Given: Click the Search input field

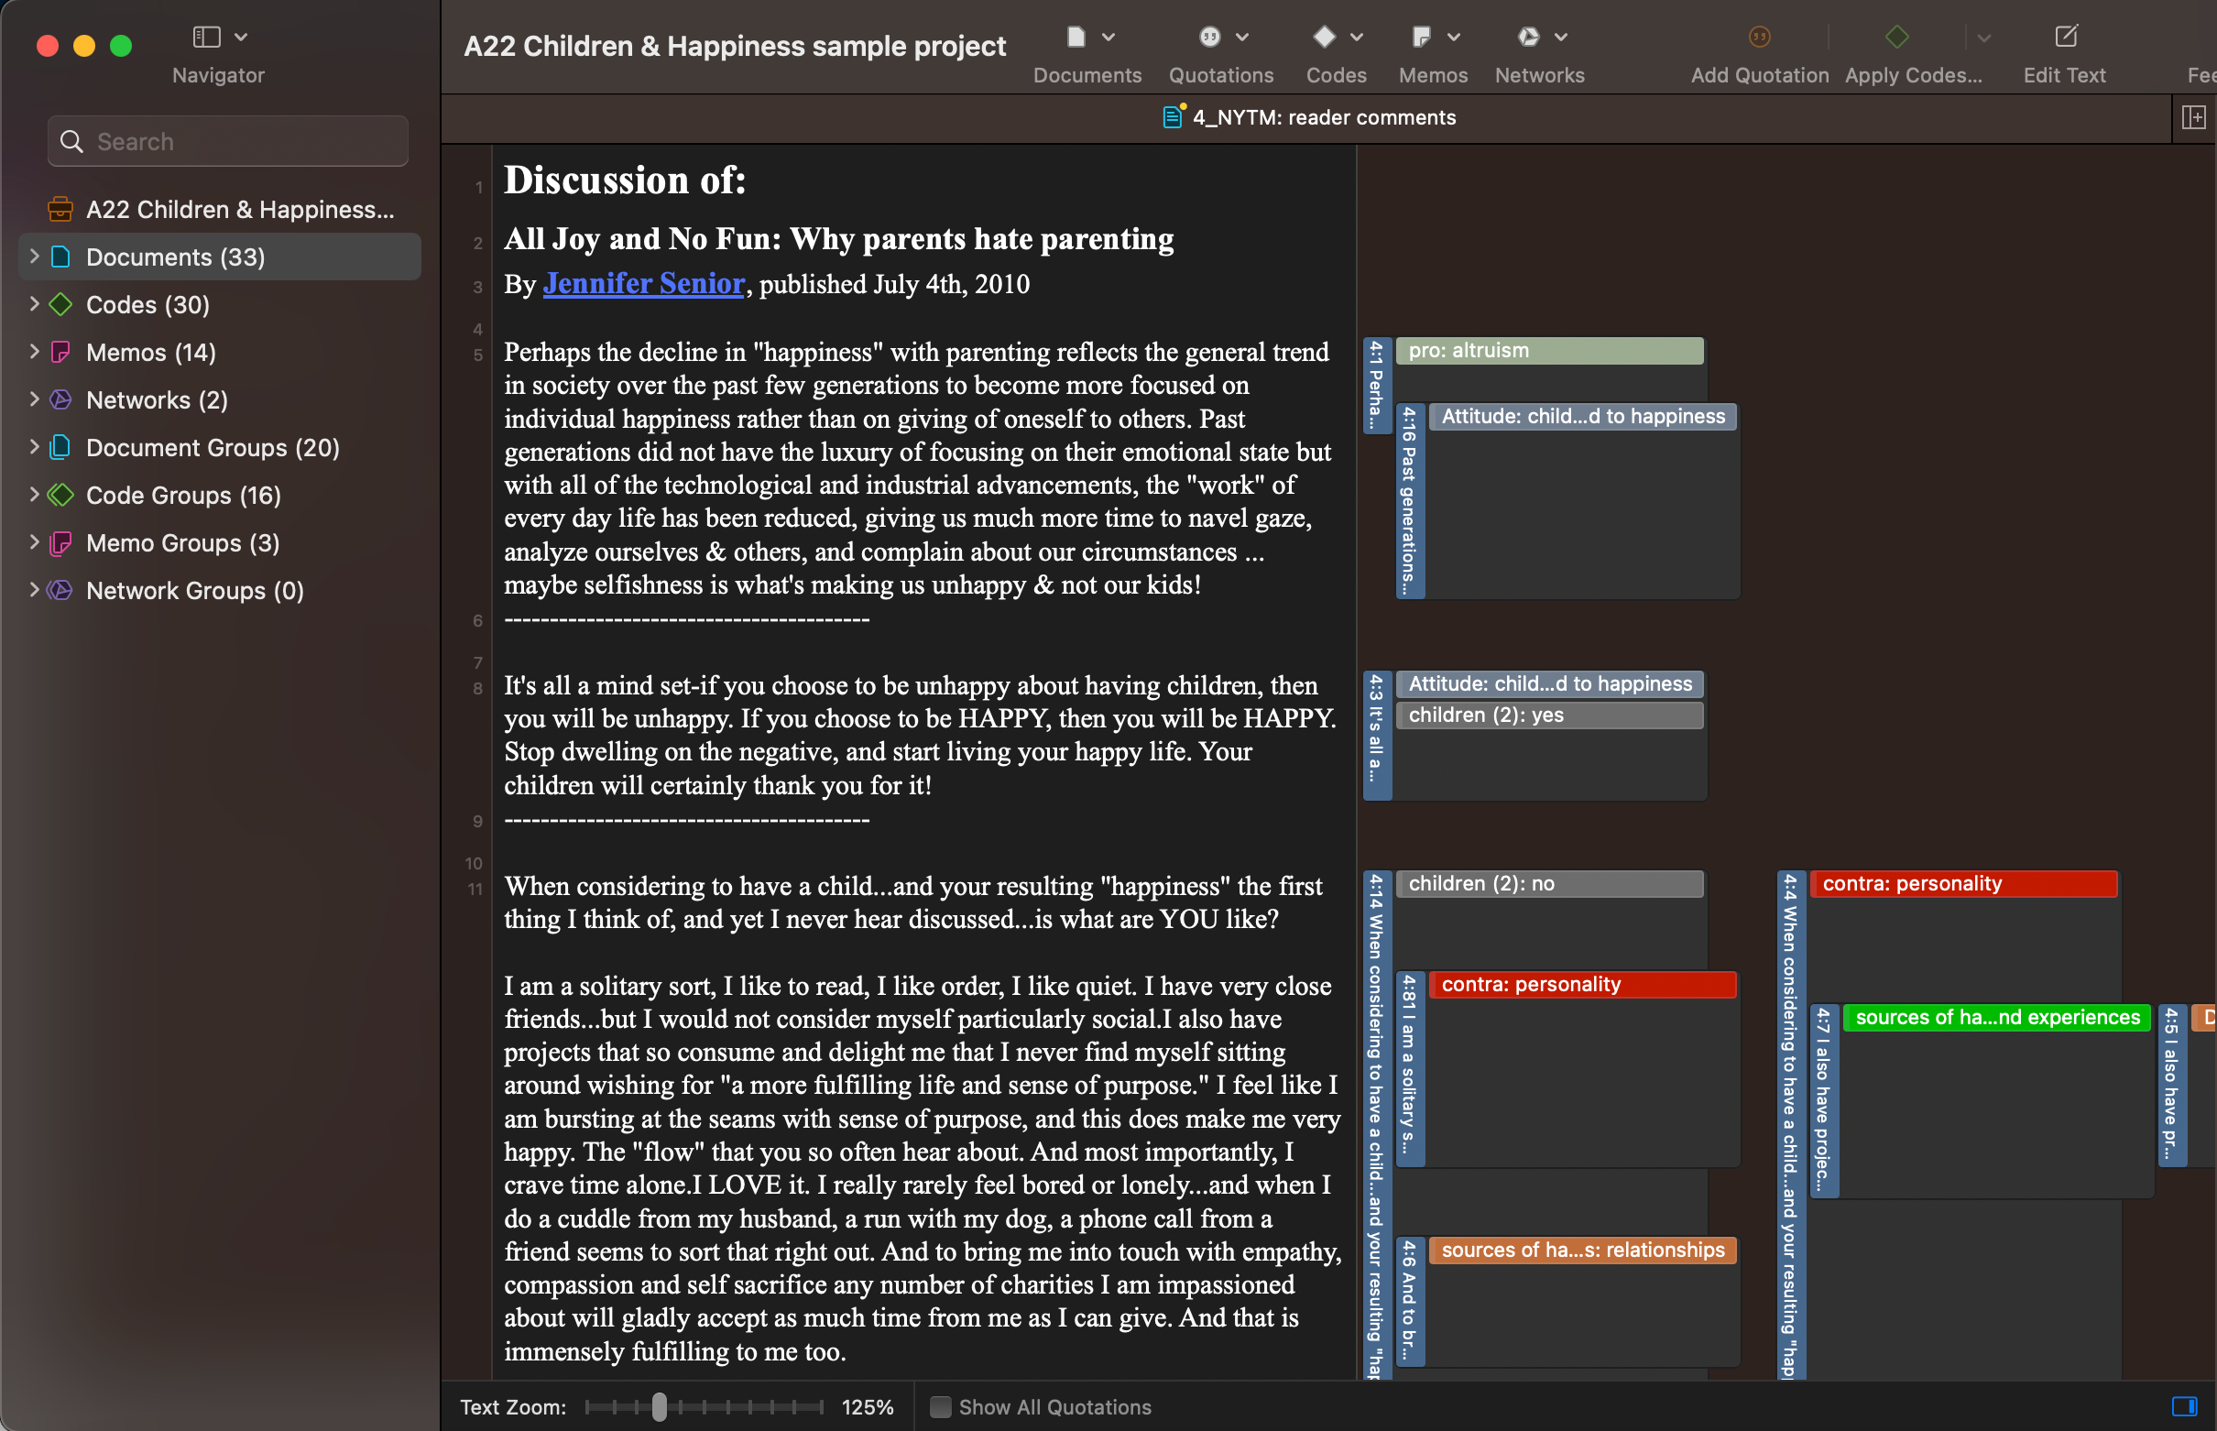Looking at the screenshot, I should [226, 140].
